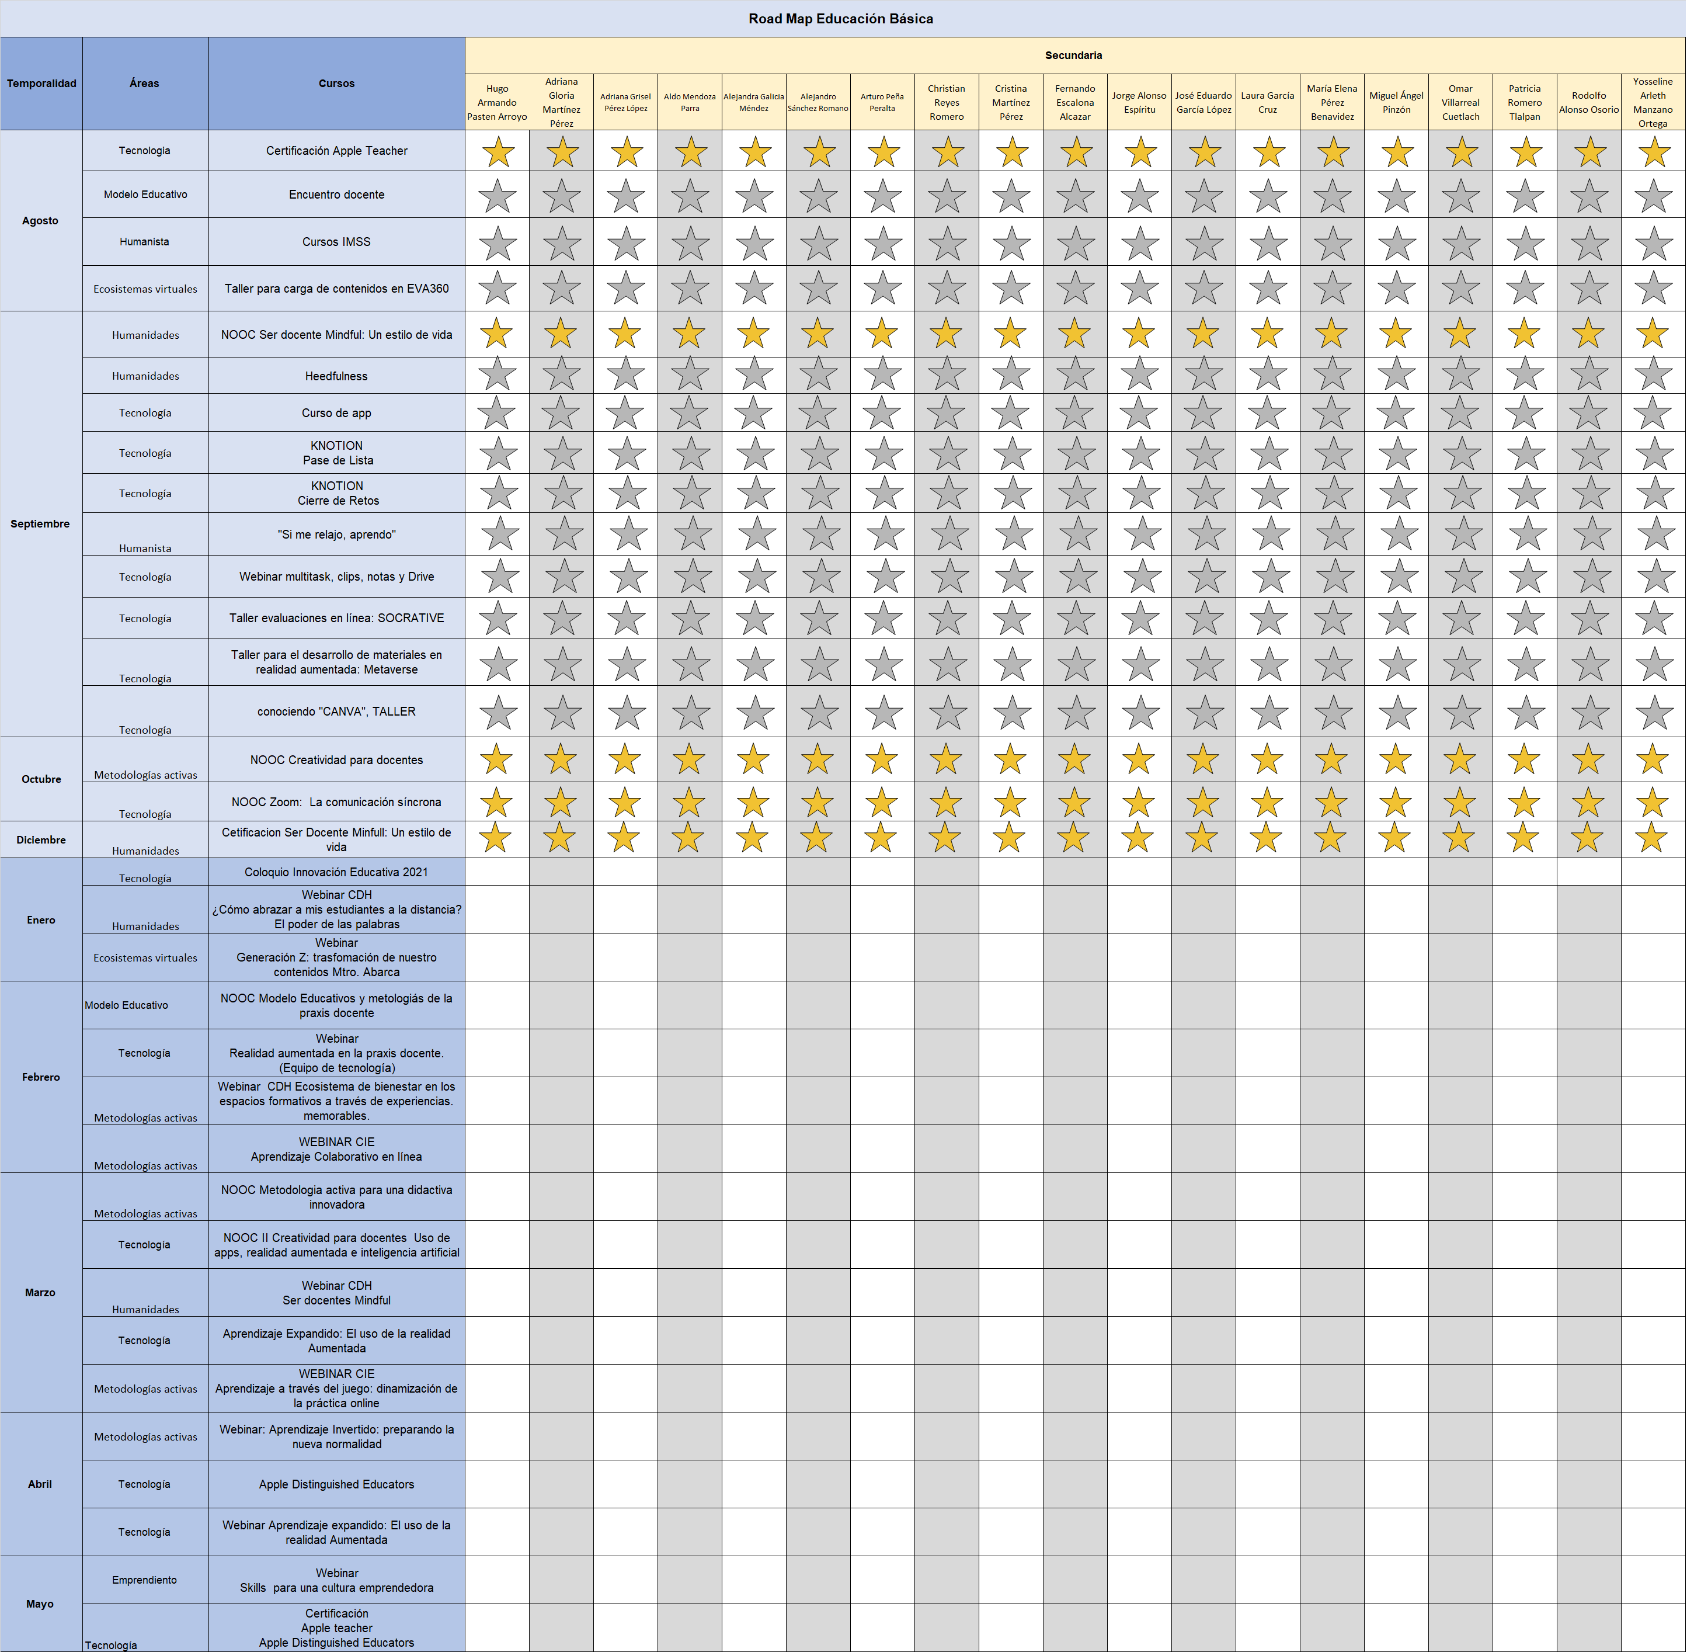The width and height of the screenshot is (1687, 1652).
Task: Select the Road Map Educación Básica title
Action: tap(841, 18)
